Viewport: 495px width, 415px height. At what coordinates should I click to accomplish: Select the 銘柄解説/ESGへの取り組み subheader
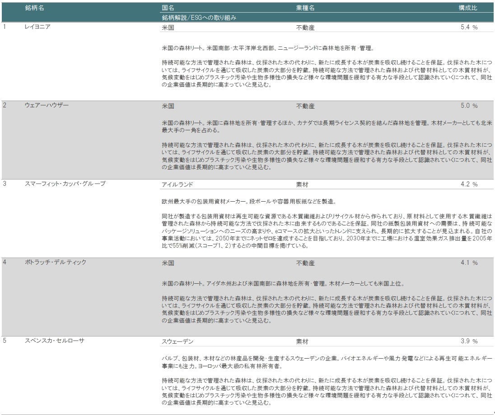tap(199, 18)
